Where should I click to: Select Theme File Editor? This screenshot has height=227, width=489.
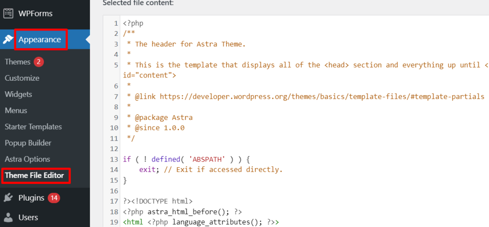34,175
